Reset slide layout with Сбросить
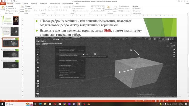 (x=29, y=9)
